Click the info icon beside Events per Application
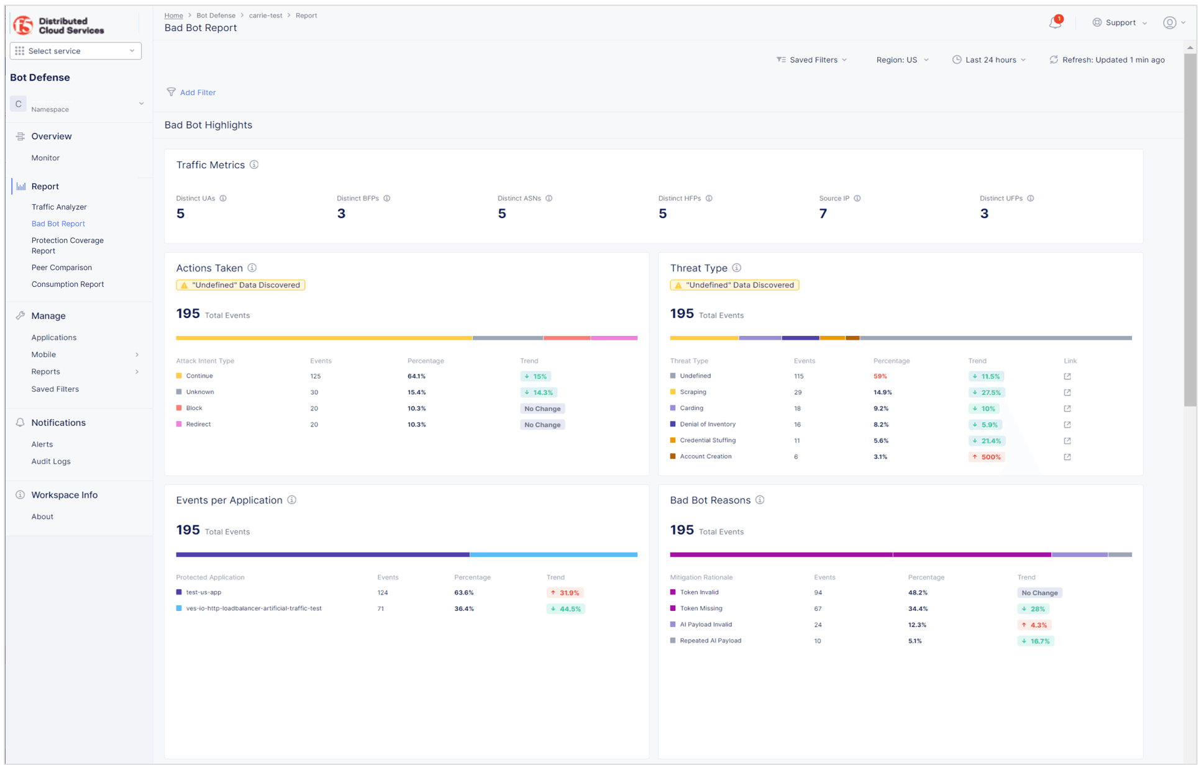 pyautogui.click(x=292, y=500)
